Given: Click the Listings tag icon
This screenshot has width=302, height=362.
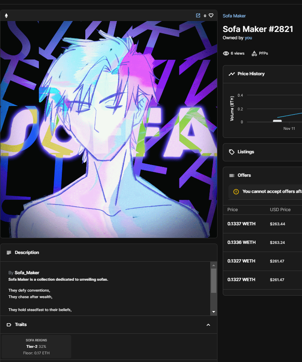Looking at the screenshot, I should point(232,152).
